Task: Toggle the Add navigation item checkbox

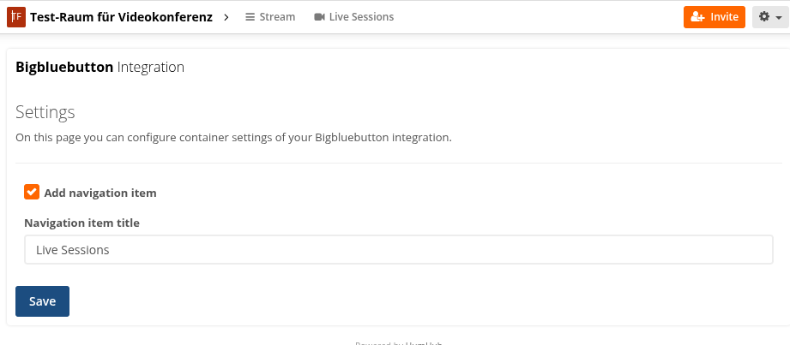Action: point(32,192)
